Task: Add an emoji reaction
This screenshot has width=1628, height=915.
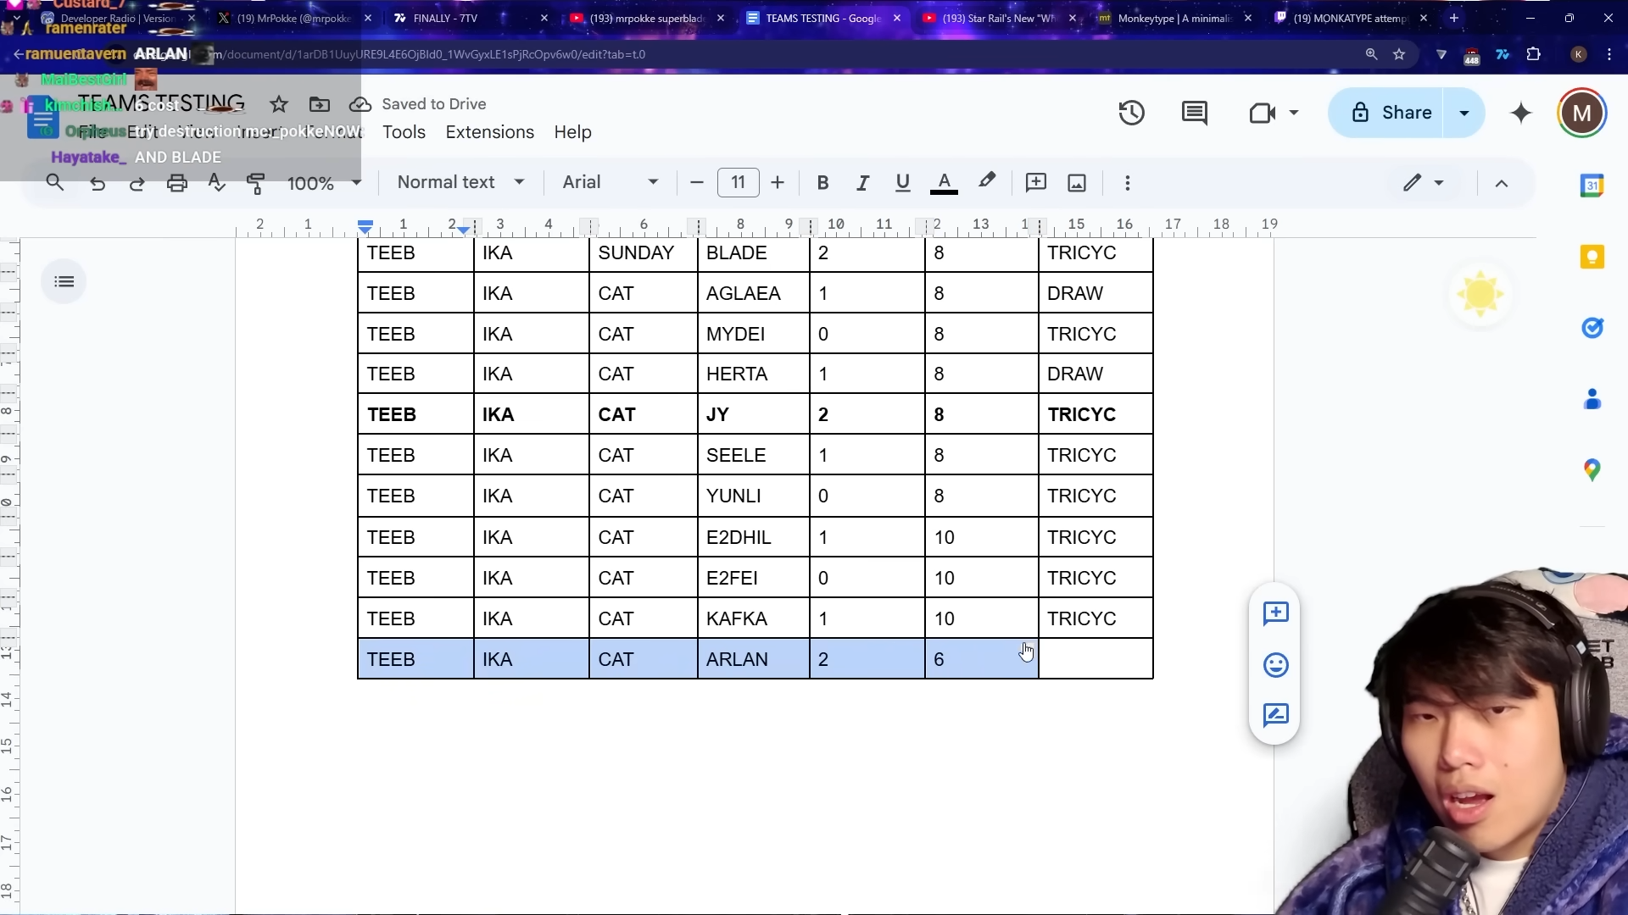Action: [1275, 665]
